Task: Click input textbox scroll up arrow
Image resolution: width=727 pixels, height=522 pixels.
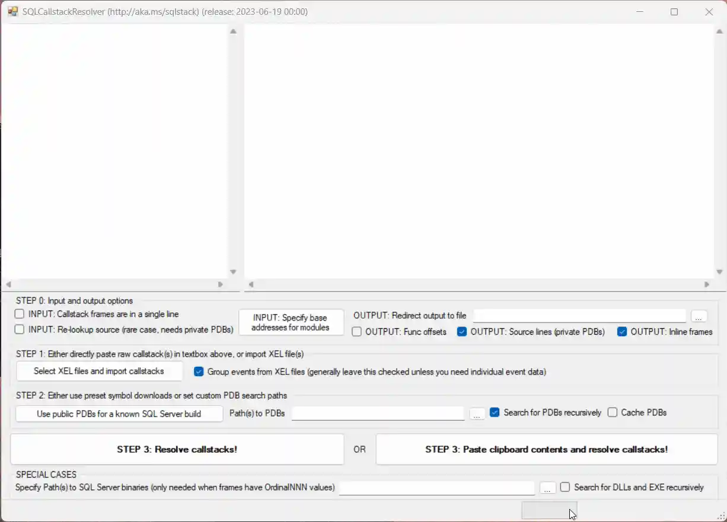Action: [x=233, y=31]
